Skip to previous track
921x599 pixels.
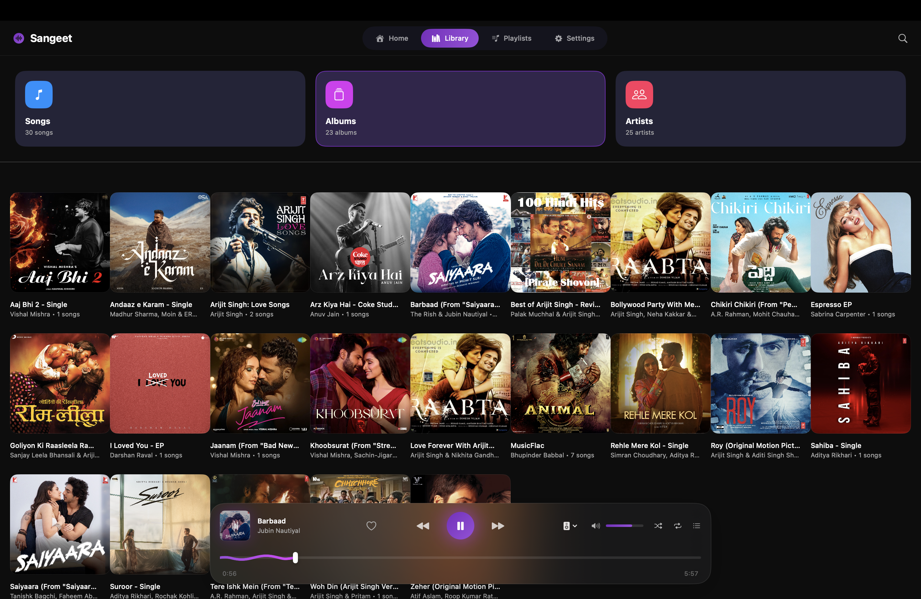coord(423,525)
